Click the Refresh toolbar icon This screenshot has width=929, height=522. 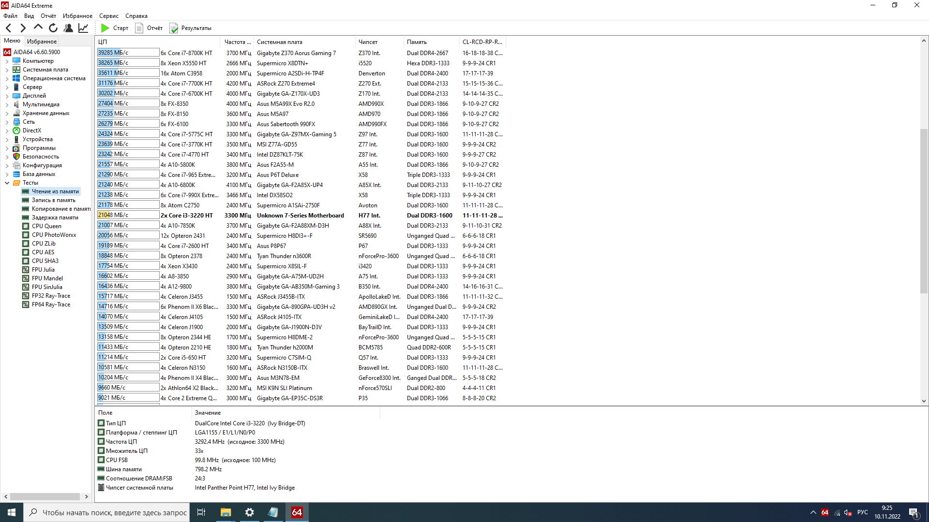pos(53,28)
